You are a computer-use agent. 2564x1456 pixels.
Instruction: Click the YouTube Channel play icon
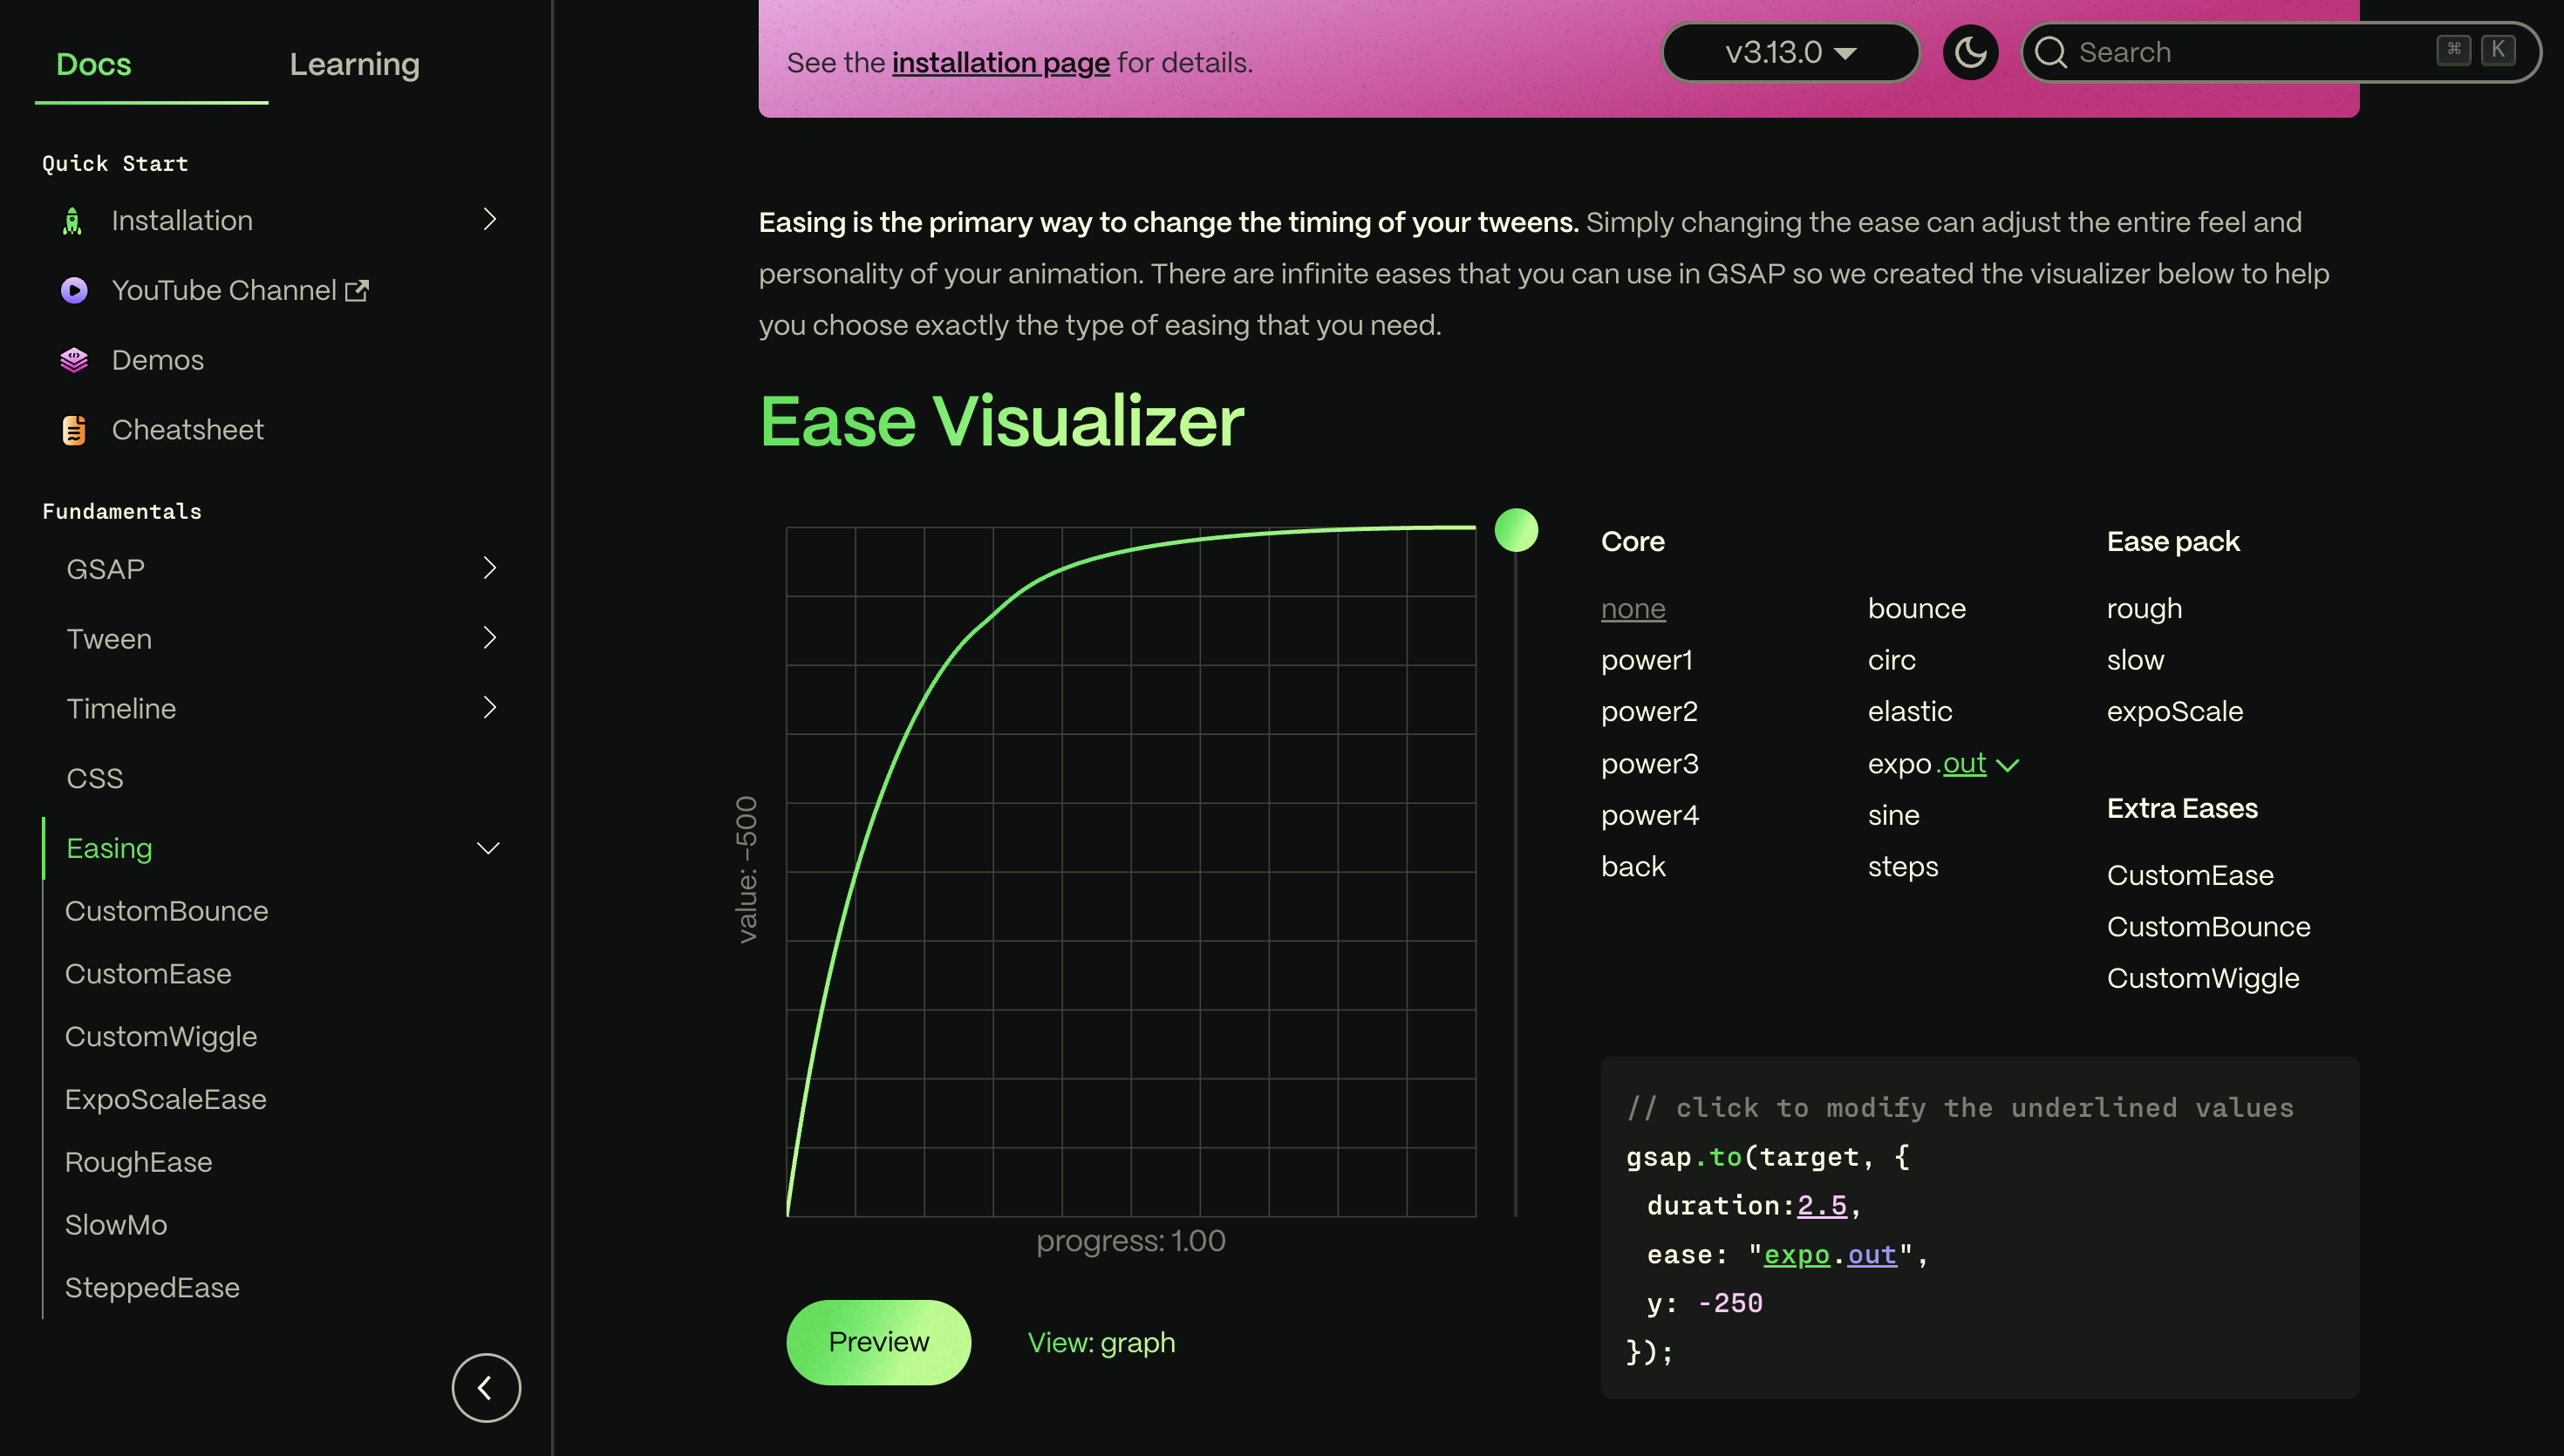tap(74, 290)
